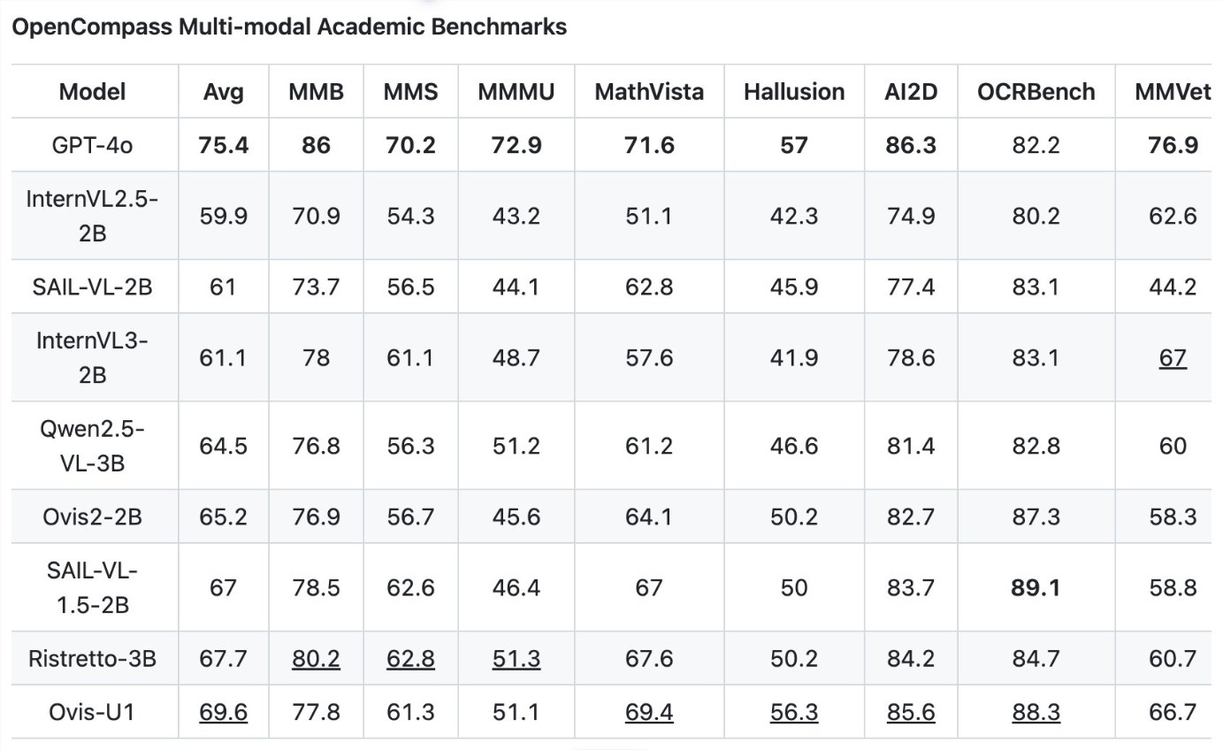The width and height of the screenshot is (1223, 750).
Task: Select the MMMU column header
Action: [x=516, y=92]
